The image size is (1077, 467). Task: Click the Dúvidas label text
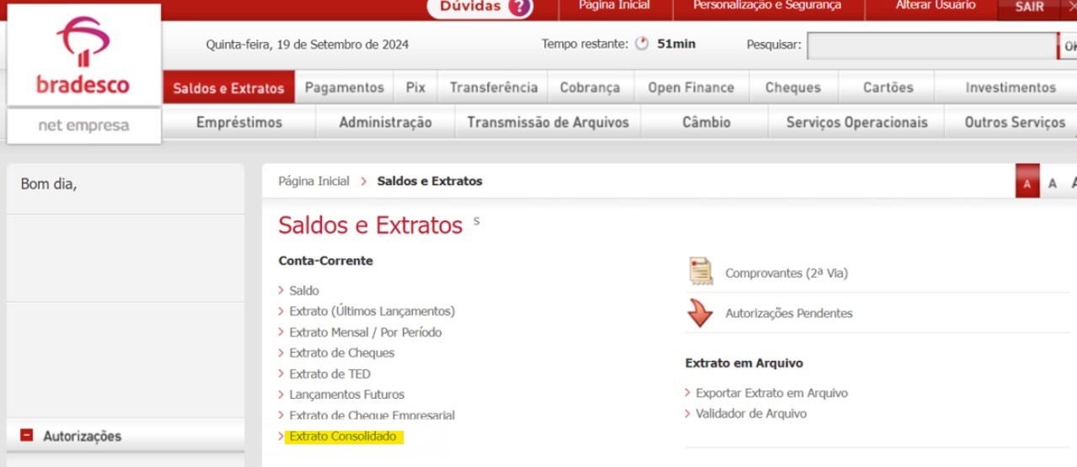pyautogui.click(x=470, y=7)
